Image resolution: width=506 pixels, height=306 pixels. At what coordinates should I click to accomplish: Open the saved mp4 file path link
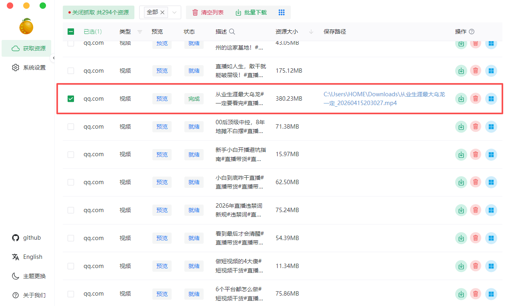(384, 99)
